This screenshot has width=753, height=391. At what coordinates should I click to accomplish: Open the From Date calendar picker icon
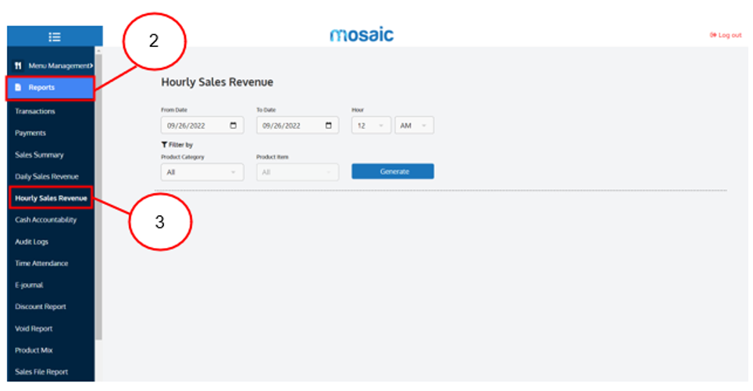(233, 126)
